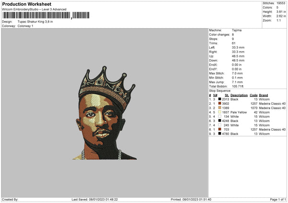Screen dimensions: 288x203
Task: Click code 1070 in the stop sequence
Action: (x=254, y=108)
